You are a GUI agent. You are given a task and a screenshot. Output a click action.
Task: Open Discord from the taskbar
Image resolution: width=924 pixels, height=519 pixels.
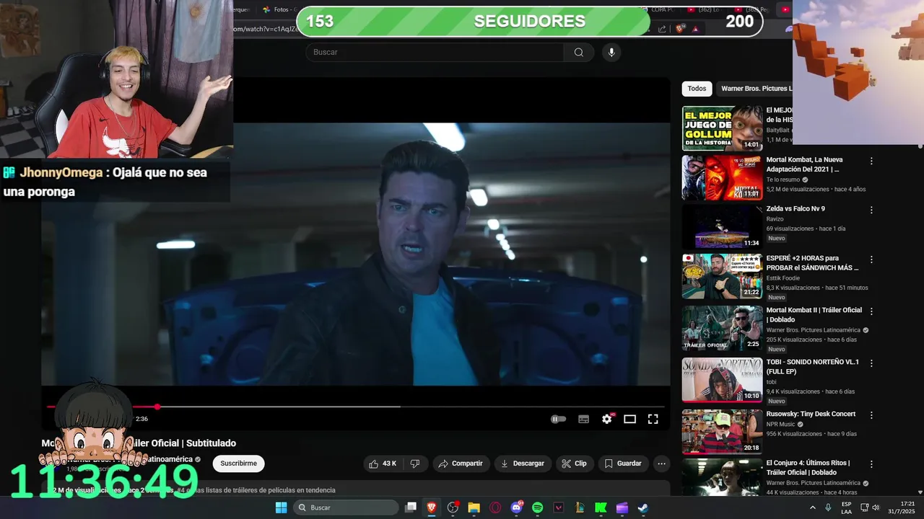(516, 507)
